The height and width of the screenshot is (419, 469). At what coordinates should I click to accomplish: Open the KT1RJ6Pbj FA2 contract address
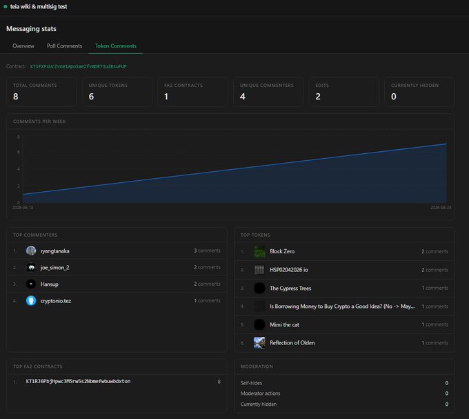[x=78, y=381]
